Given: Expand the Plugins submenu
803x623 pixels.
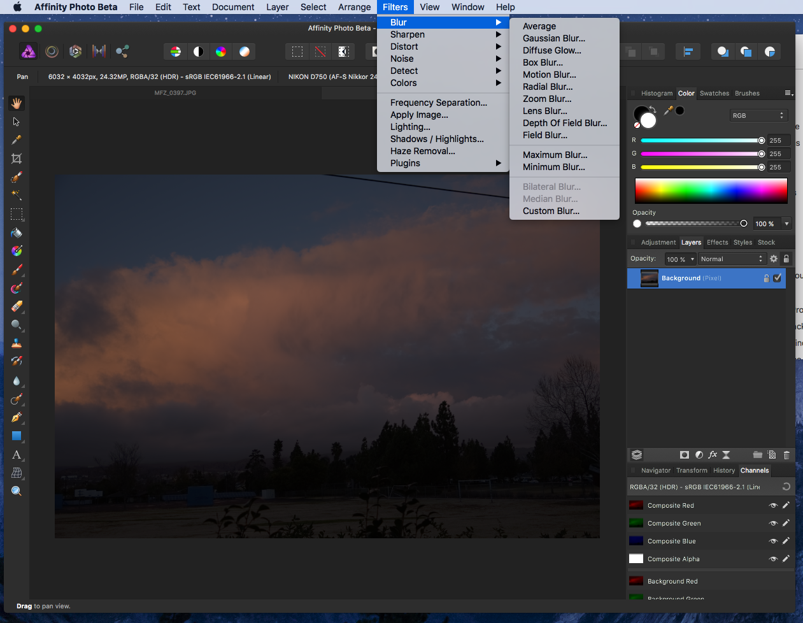Looking at the screenshot, I should click(443, 163).
